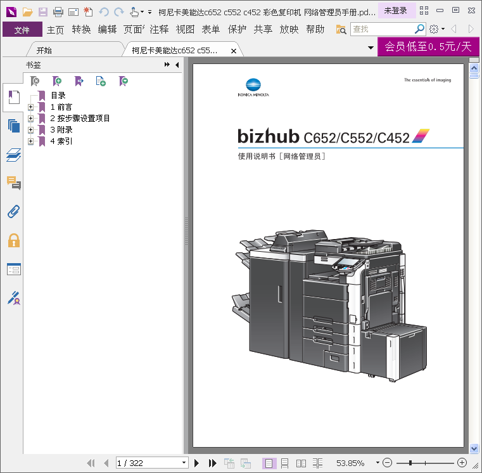Open the Digital Signatures panel icon
Screen dimensions: 482x473
click(x=14, y=298)
